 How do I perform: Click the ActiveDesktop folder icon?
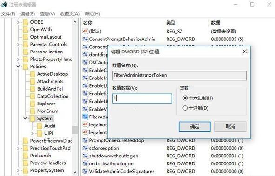pyautogui.click(x=33, y=74)
